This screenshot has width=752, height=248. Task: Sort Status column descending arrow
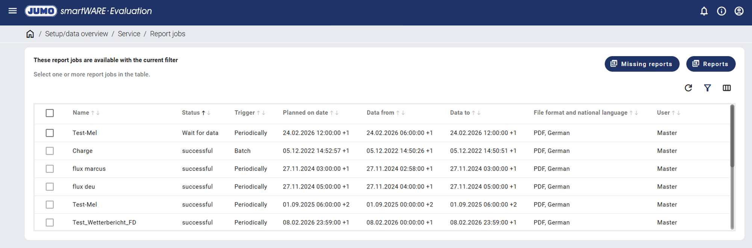pyautogui.click(x=209, y=113)
